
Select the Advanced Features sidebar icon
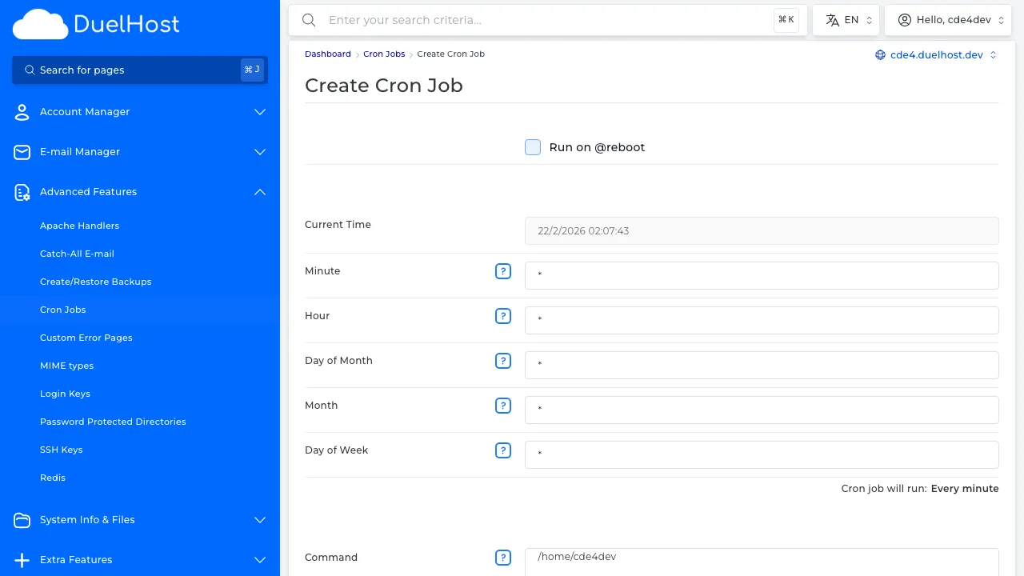pos(22,192)
